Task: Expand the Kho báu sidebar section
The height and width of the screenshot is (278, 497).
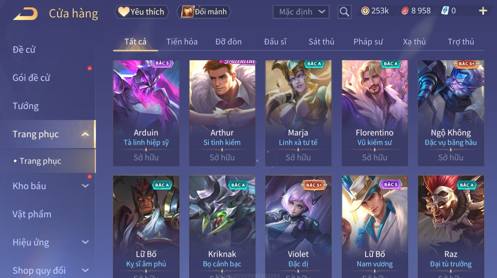Action: [x=85, y=186]
